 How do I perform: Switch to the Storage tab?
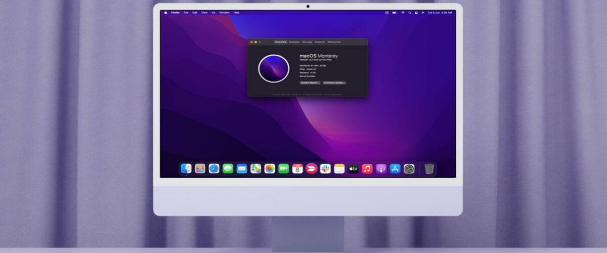pos(307,42)
